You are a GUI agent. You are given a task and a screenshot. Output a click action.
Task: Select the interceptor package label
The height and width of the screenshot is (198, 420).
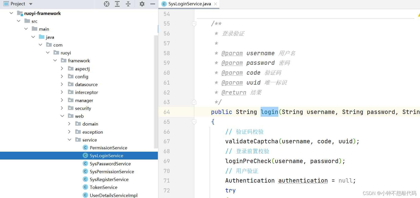tap(87, 92)
